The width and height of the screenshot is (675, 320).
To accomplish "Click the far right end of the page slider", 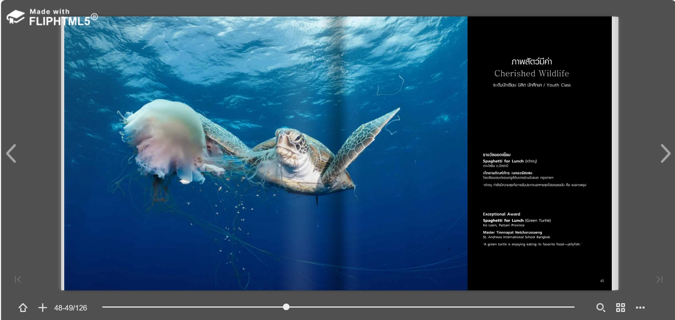I will [574, 307].
